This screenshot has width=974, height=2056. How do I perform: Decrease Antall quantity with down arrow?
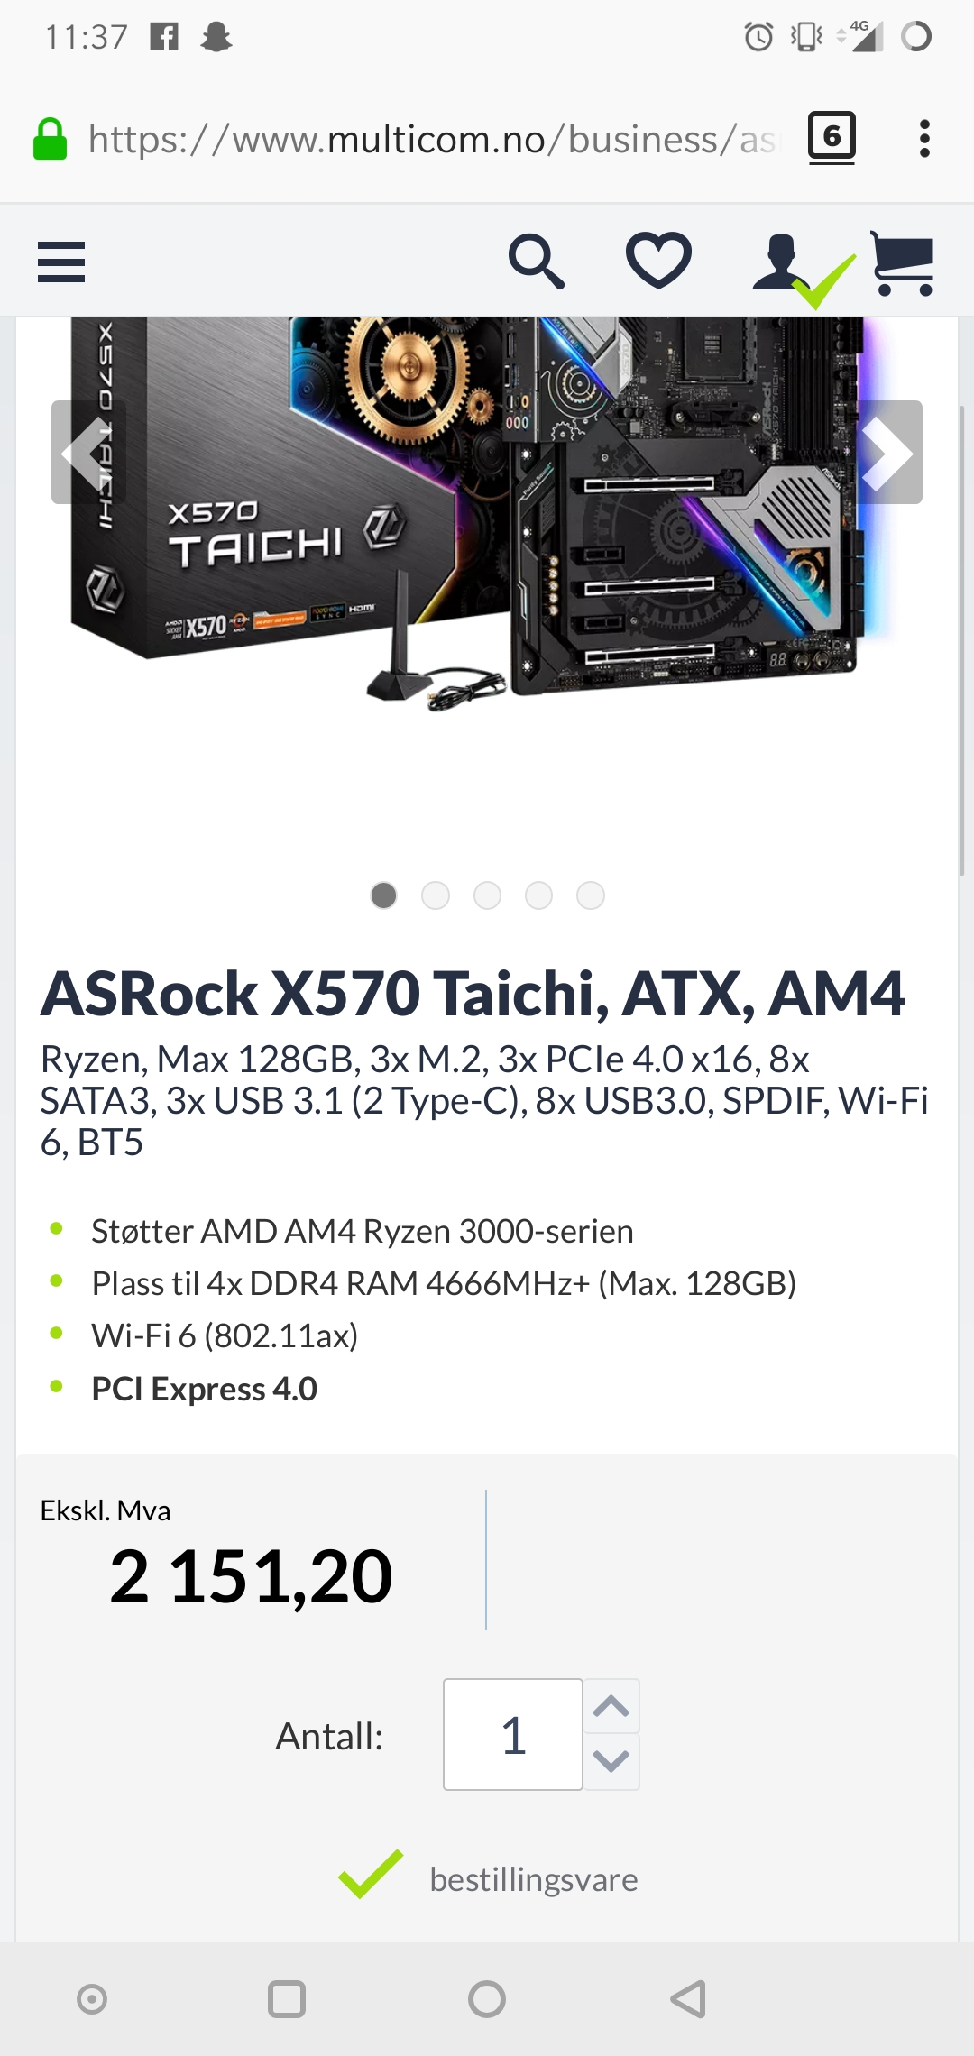[x=611, y=1761]
